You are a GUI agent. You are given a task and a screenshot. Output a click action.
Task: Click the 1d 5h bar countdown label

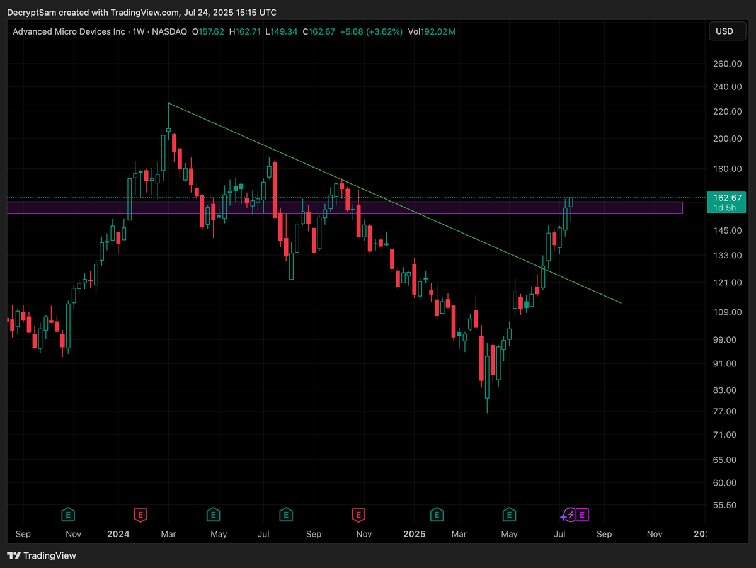(724, 208)
